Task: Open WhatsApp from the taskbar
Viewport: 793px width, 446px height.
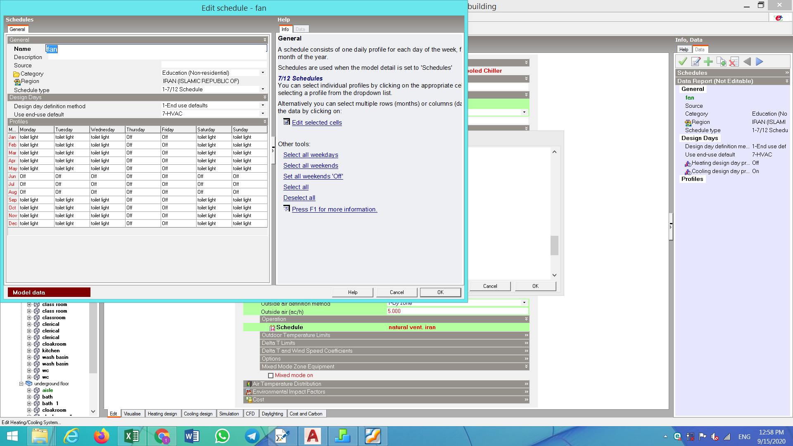Action: coord(222,436)
